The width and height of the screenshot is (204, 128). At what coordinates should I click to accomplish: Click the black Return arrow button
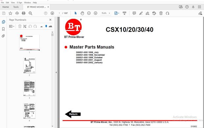point(73,114)
